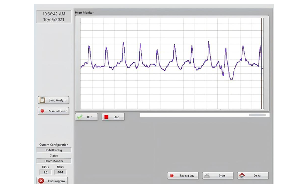Stop the heart monitor trace

tap(113, 117)
